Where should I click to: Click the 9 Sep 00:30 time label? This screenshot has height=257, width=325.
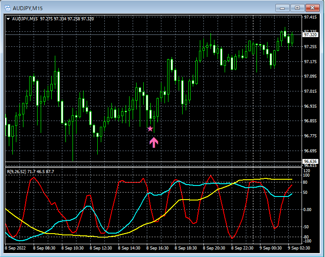271,248
